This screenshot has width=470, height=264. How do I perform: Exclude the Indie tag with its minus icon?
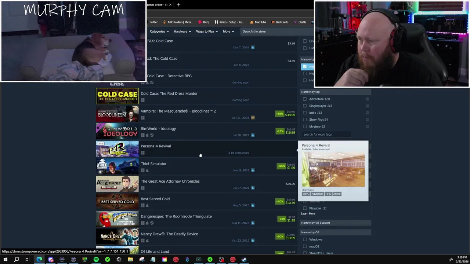pos(367,113)
